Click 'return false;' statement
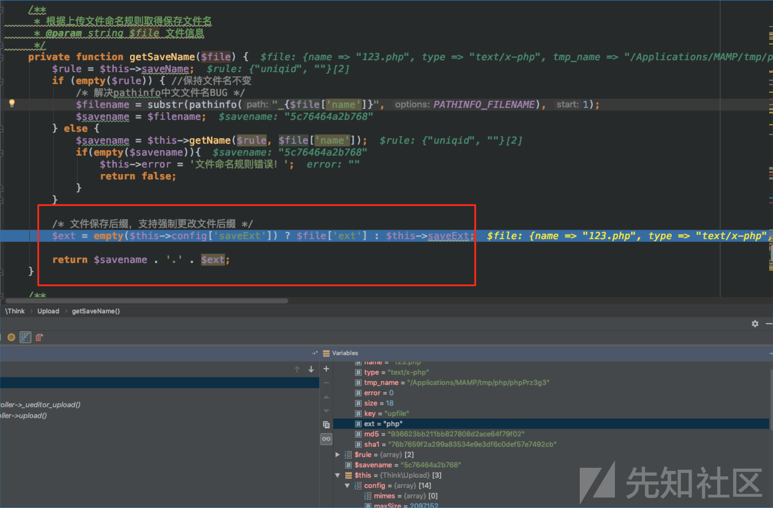The height and width of the screenshot is (508, 773). [138, 176]
